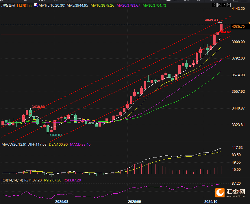The width and height of the screenshot is (250, 204).
Task: Toggle the MA10 yellow line legend
Action: point(102,5)
